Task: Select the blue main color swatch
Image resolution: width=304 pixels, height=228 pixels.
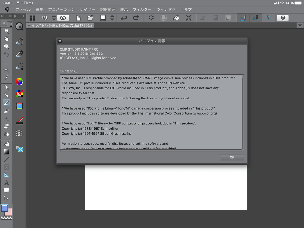Action: click(4, 208)
